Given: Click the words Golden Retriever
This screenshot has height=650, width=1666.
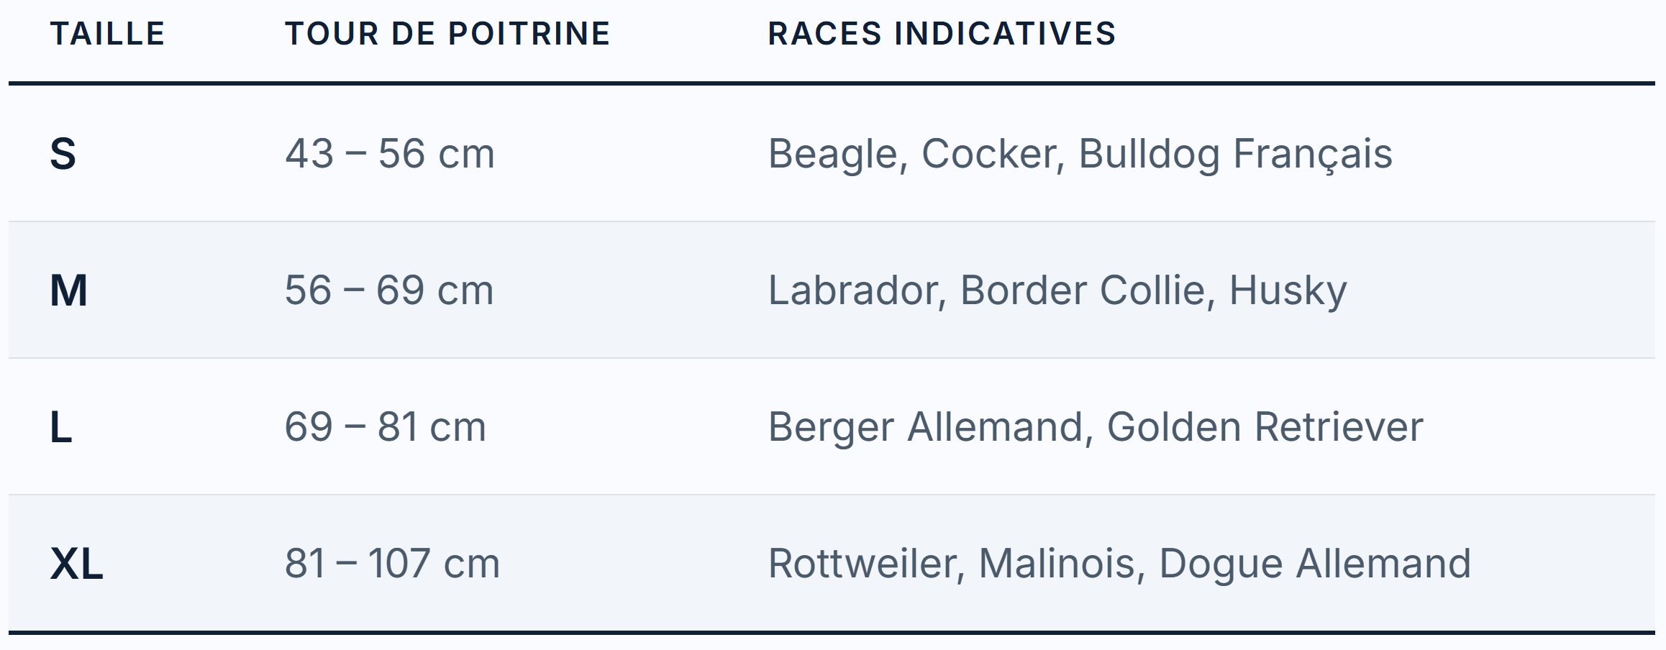Looking at the screenshot, I should tap(1265, 427).
